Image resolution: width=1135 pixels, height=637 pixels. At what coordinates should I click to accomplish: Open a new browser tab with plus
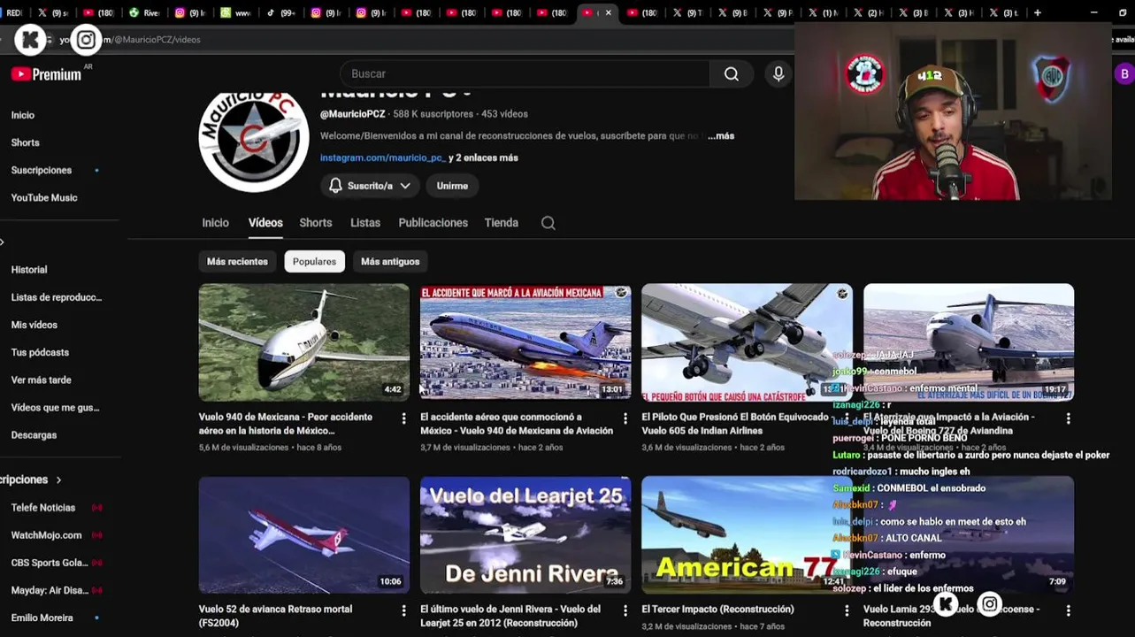coord(1038,12)
